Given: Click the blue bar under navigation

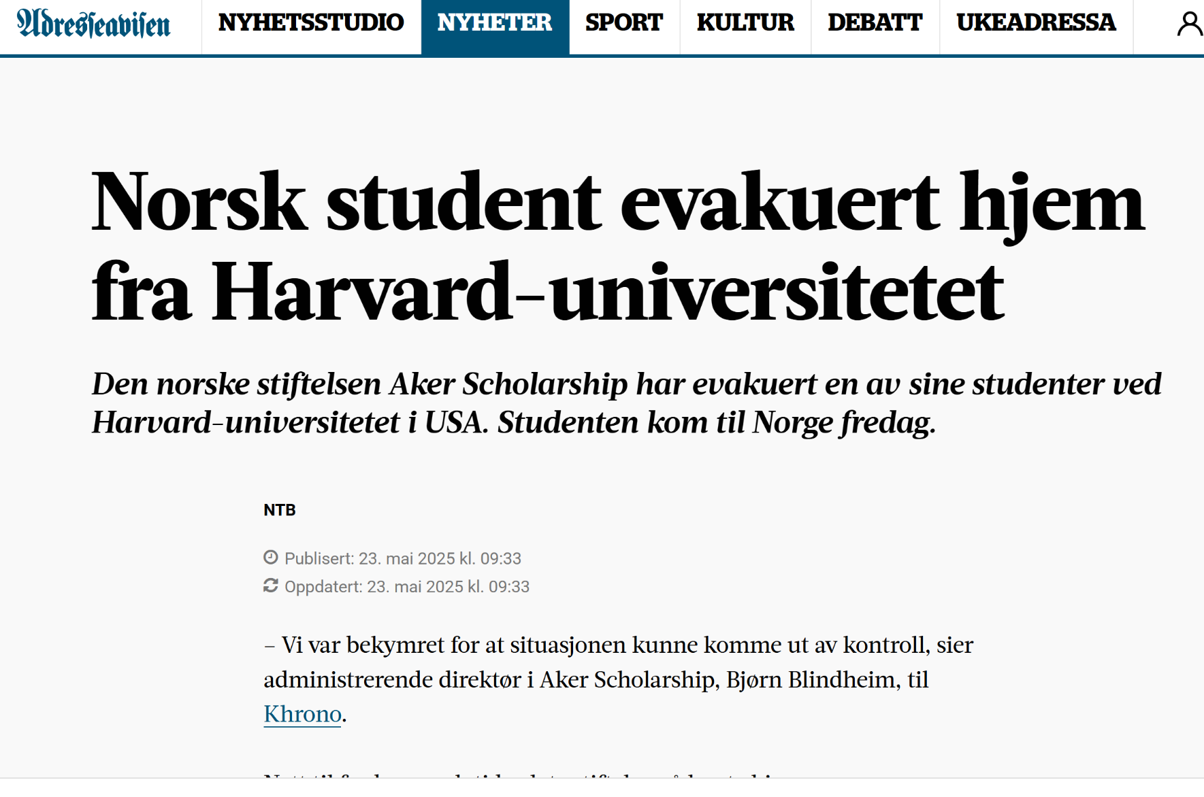Looking at the screenshot, I should [x=602, y=56].
